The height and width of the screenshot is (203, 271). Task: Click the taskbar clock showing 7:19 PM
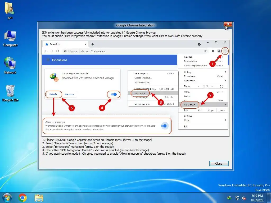pyautogui.click(x=257, y=198)
